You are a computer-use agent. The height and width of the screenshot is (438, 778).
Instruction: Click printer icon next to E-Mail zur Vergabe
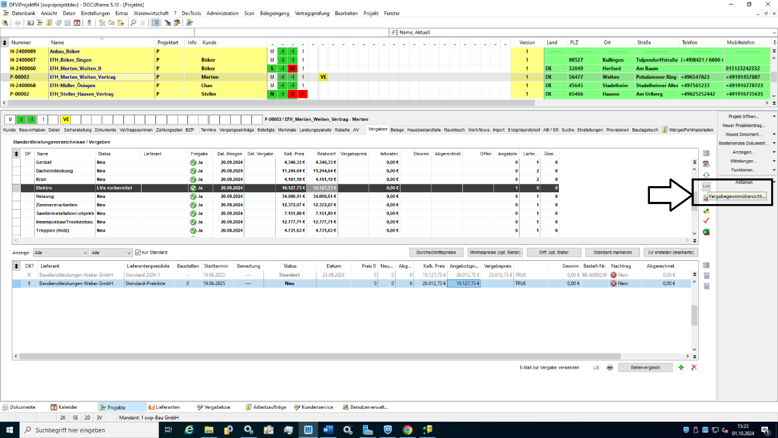click(x=609, y=367)
